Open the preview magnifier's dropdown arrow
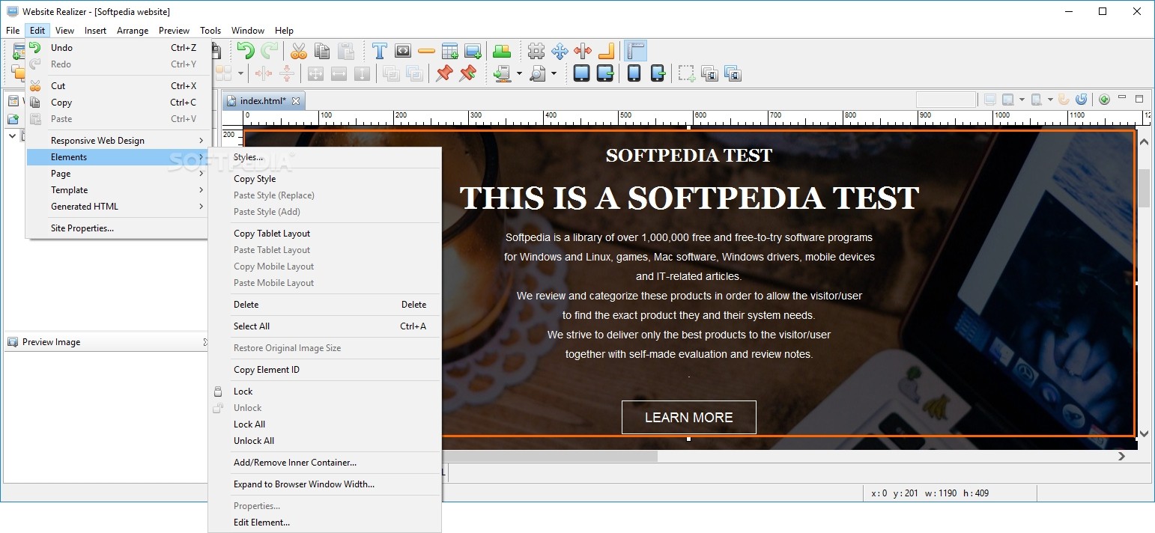Image resolution: width=1155 pixels, height=533 pixels. click(x=554, y=73)
